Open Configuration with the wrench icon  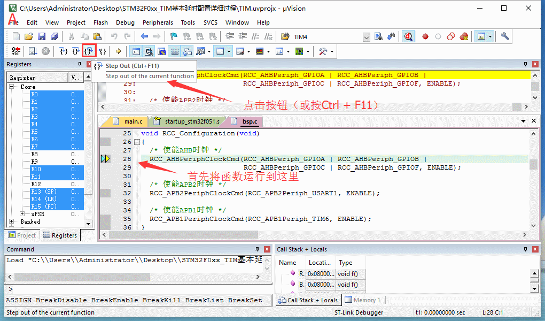505,36
